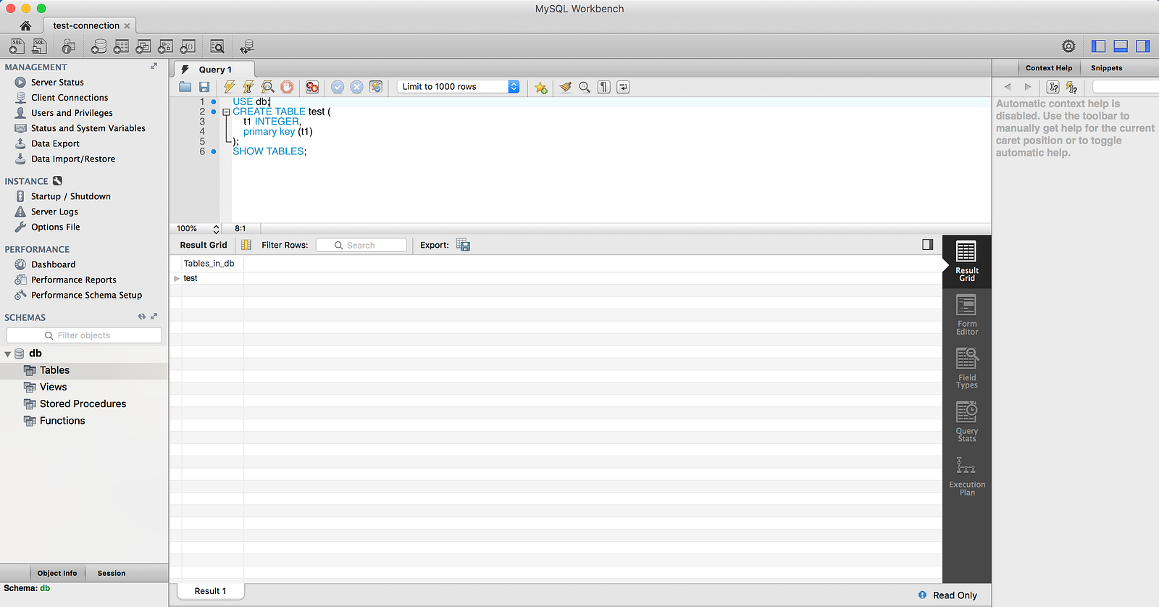This screenshot has height=607, width=1159.
Task: Toggle the bottom output panel visibility
Action: coord(1121,46)
